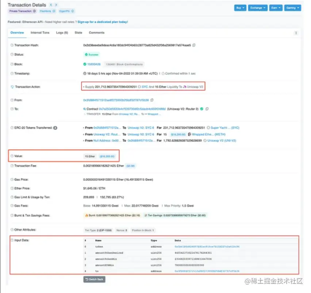
Task: Click the $1,645.06 / ETH price text
Action: pos(94,188)
